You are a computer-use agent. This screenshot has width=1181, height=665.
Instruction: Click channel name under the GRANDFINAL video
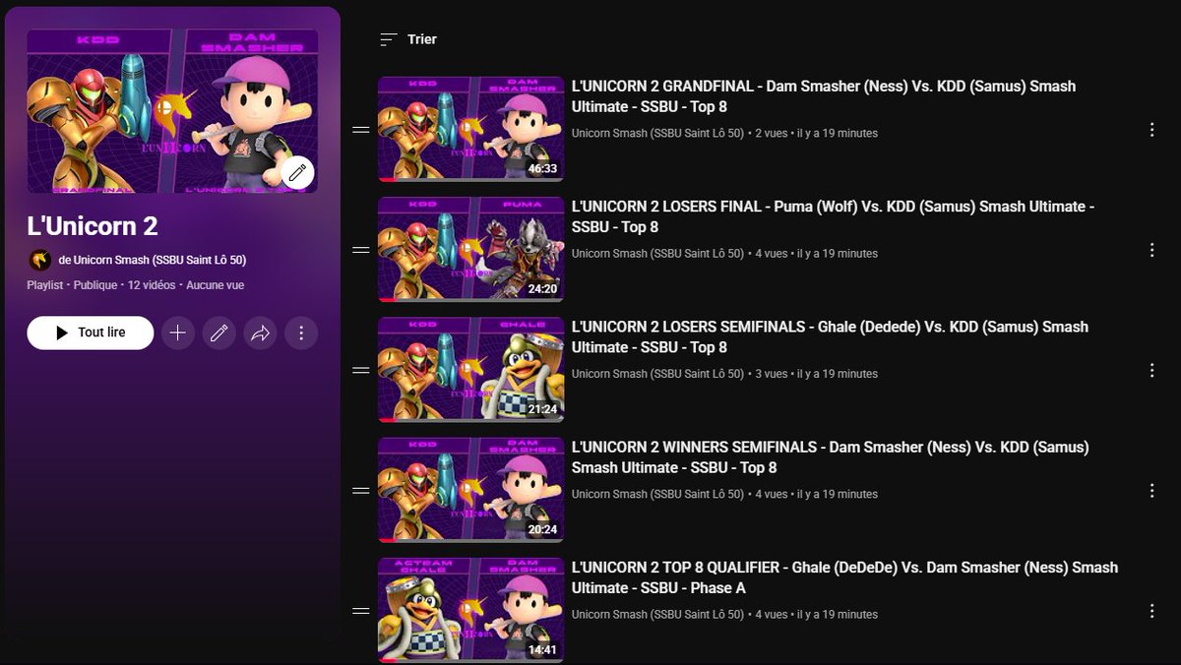[x=657, y=133]
